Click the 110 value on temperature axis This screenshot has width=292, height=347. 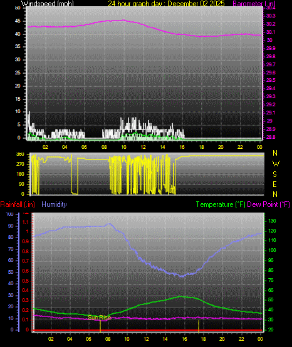(x=272, y=240)
